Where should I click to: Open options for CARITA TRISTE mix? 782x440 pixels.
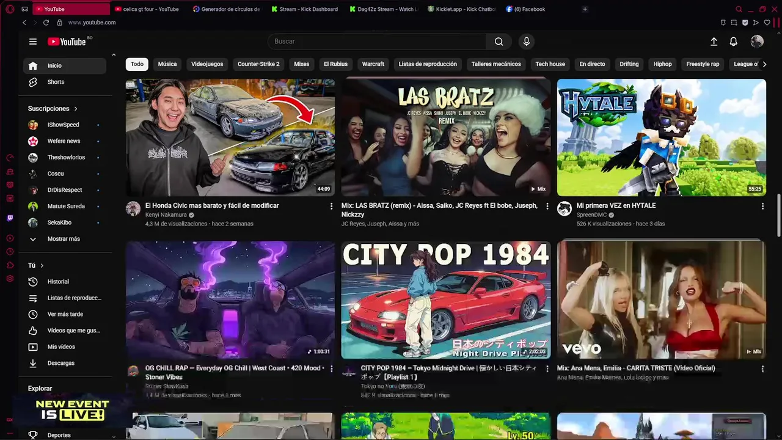pyautogui.click(x=762, y=369)
